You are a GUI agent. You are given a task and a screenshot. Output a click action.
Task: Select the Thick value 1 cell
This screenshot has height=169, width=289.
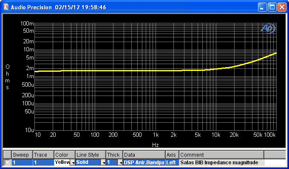click(112, 162)
